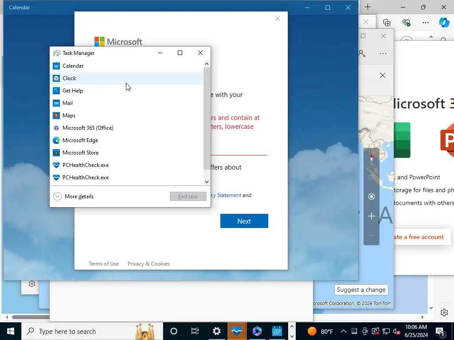Click the Microsoft 365 icon in list
454x340 pixels.
coord(56,128)
